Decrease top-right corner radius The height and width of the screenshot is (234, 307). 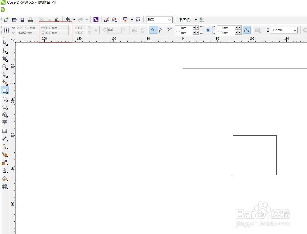click(236, 28)
